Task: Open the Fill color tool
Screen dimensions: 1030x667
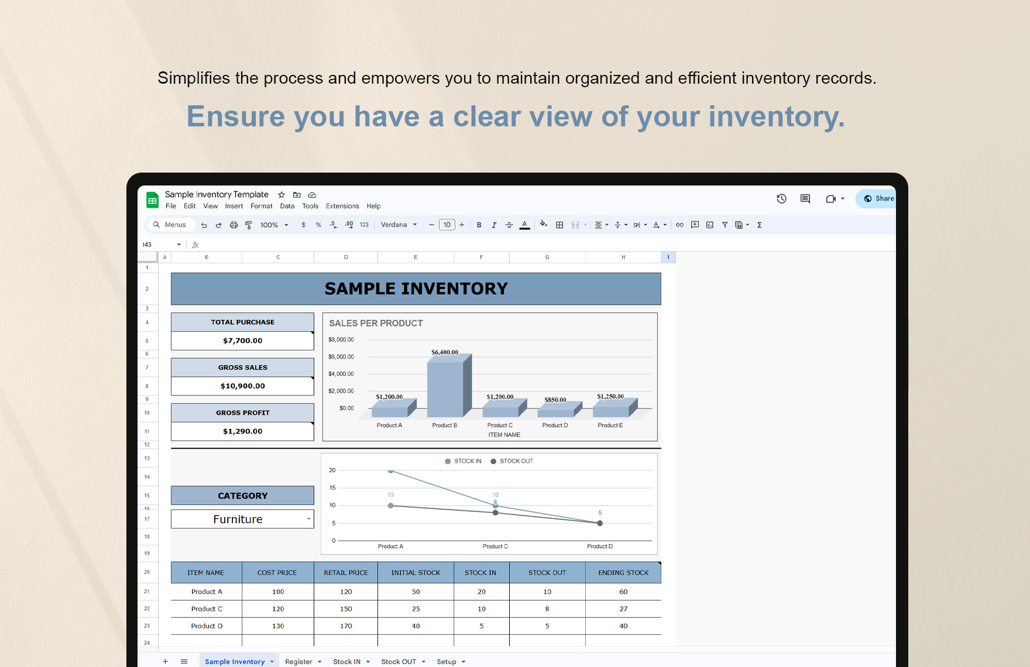Action: [x=543, y=225]
